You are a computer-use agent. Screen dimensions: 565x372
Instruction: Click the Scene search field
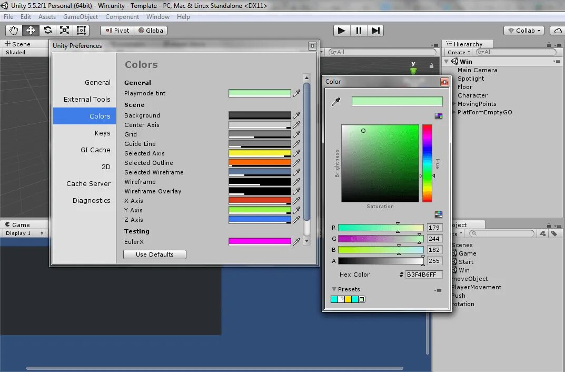(382, 52)
